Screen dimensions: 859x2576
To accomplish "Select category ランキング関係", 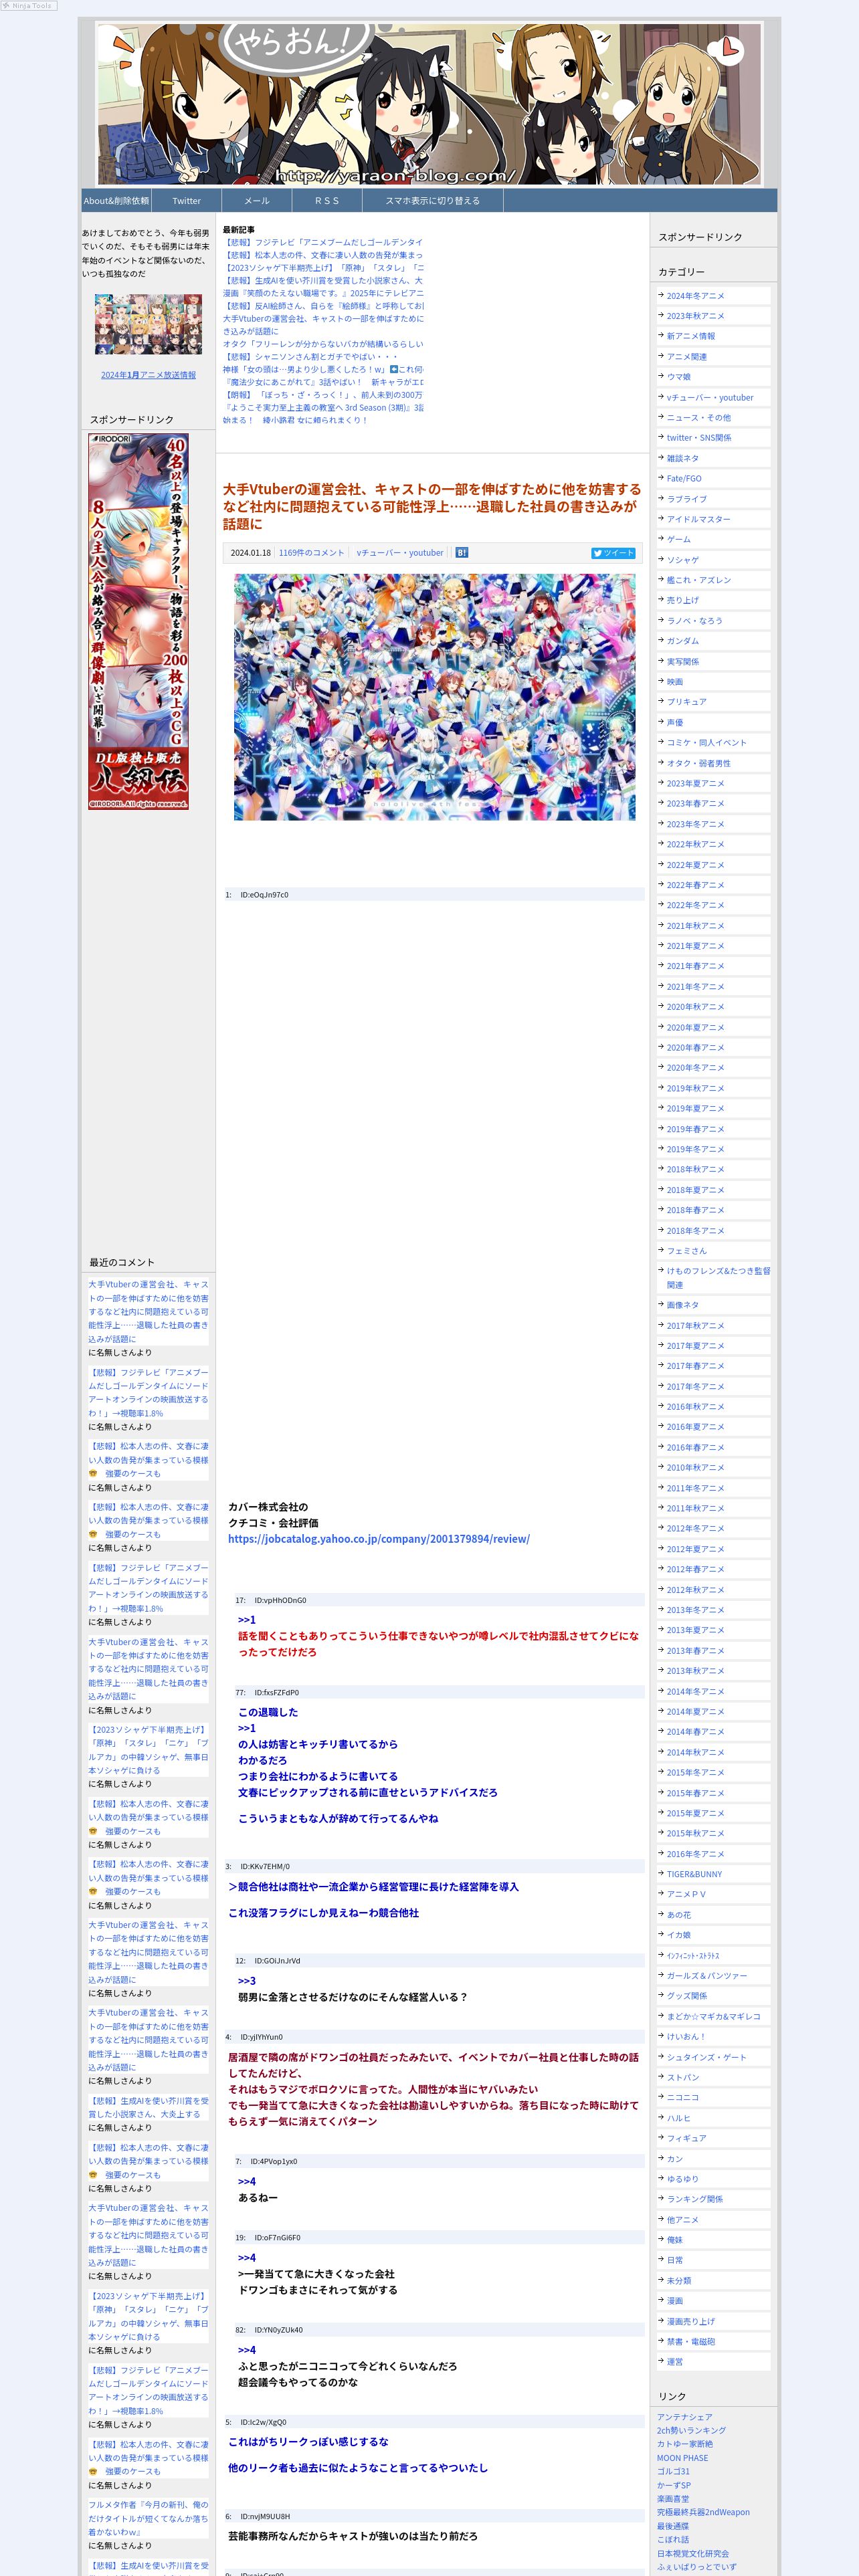I will (695, 2199).
